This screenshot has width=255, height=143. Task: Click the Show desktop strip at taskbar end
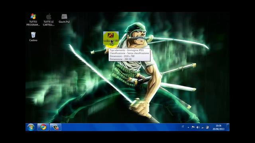228,127
